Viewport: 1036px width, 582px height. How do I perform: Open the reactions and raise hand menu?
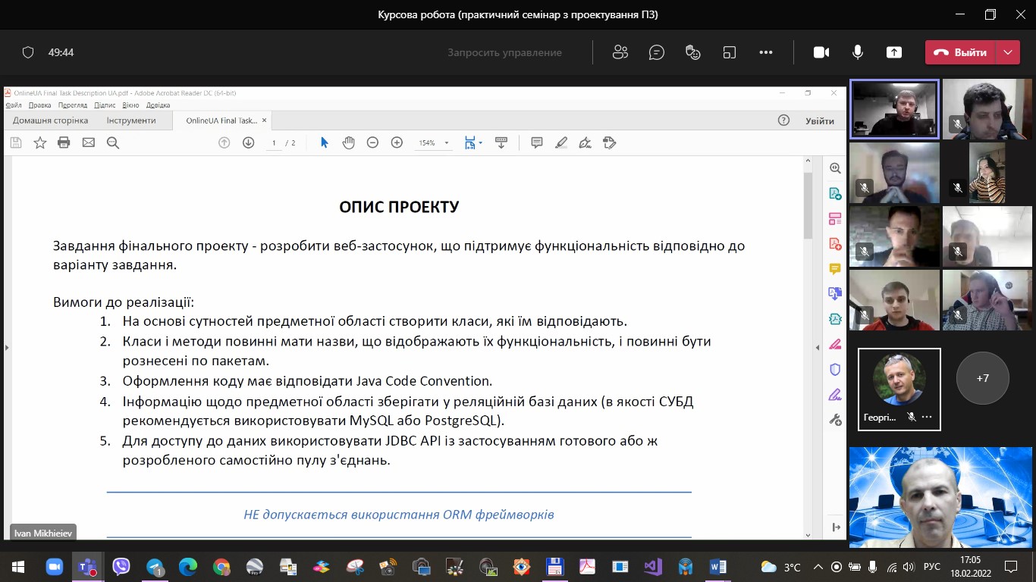[x=692, y=52]
